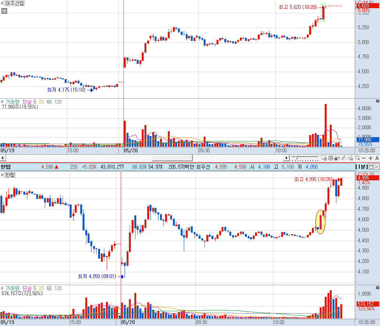
Task: Select the trend line drawing tool icon
Action: [x=344, y=158]
